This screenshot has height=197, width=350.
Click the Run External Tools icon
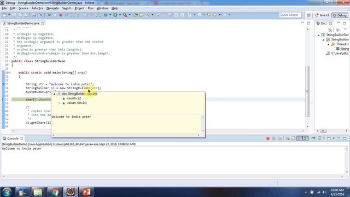coord(125,15)
